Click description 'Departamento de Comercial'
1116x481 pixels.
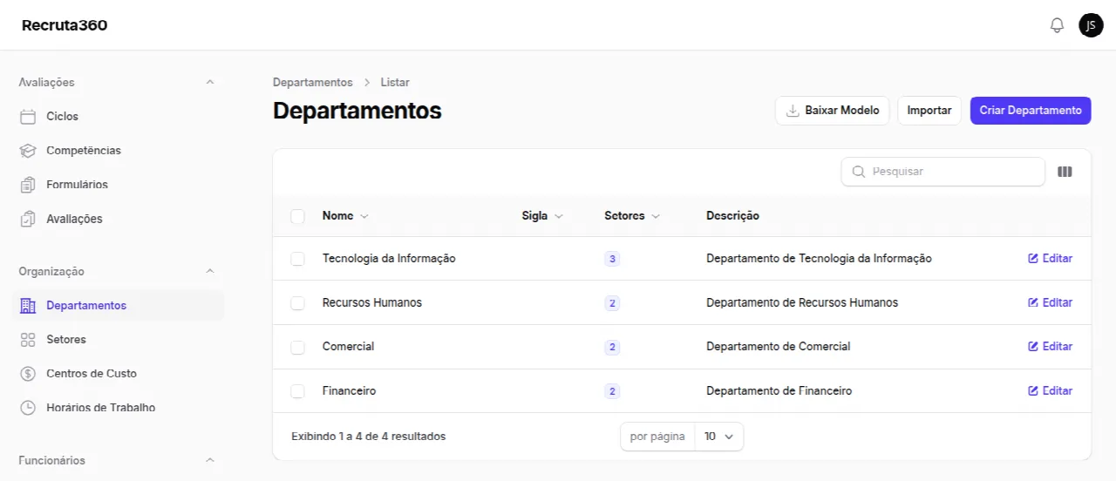(x=778, y=347)
